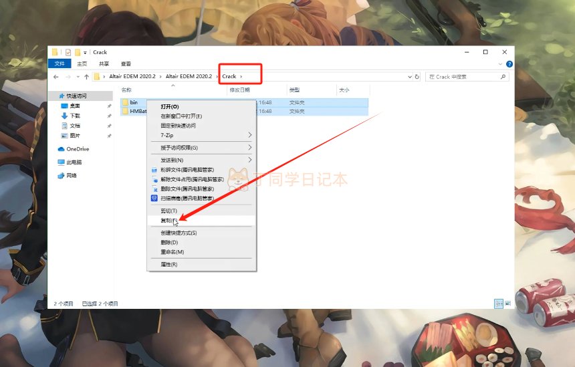Screen dimensions: 575x367
Task: Open the 共享 ribbon tab
Action: pyautogui.click(x=104, y=64)
